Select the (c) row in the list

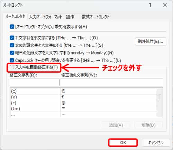click(x=83, y=91)
